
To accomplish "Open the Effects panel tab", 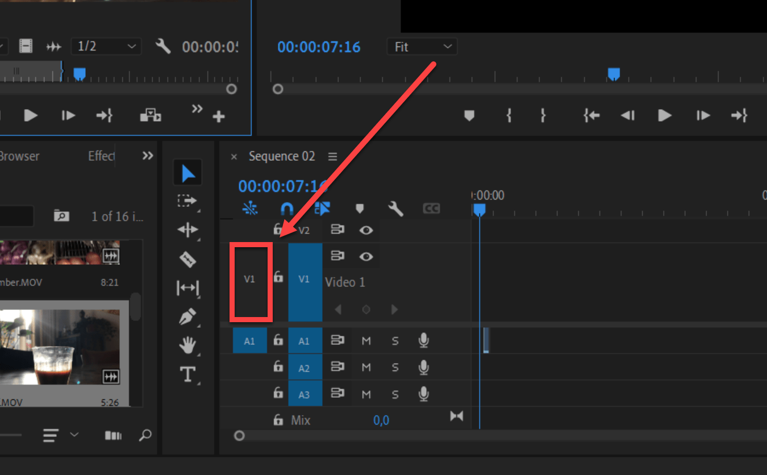I will pyautogui.click(x=101, y=156).
